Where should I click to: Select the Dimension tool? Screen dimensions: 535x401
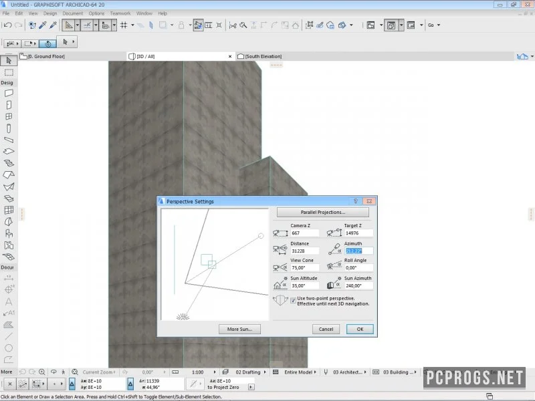pyautogui.click(x=9, y=278)
